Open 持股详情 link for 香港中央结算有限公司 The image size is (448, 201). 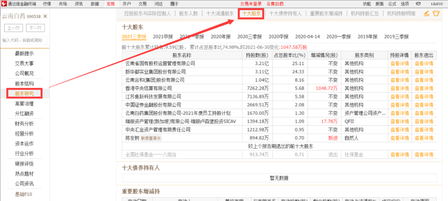tap(399, 88)
